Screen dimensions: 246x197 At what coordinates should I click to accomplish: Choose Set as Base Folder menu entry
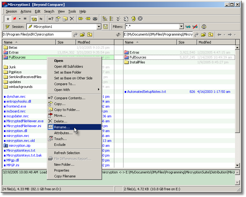74,72
